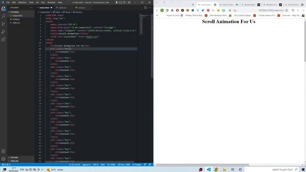Switch to the Element.get browser tab
The image size is (306, 172).
point(251,5)
